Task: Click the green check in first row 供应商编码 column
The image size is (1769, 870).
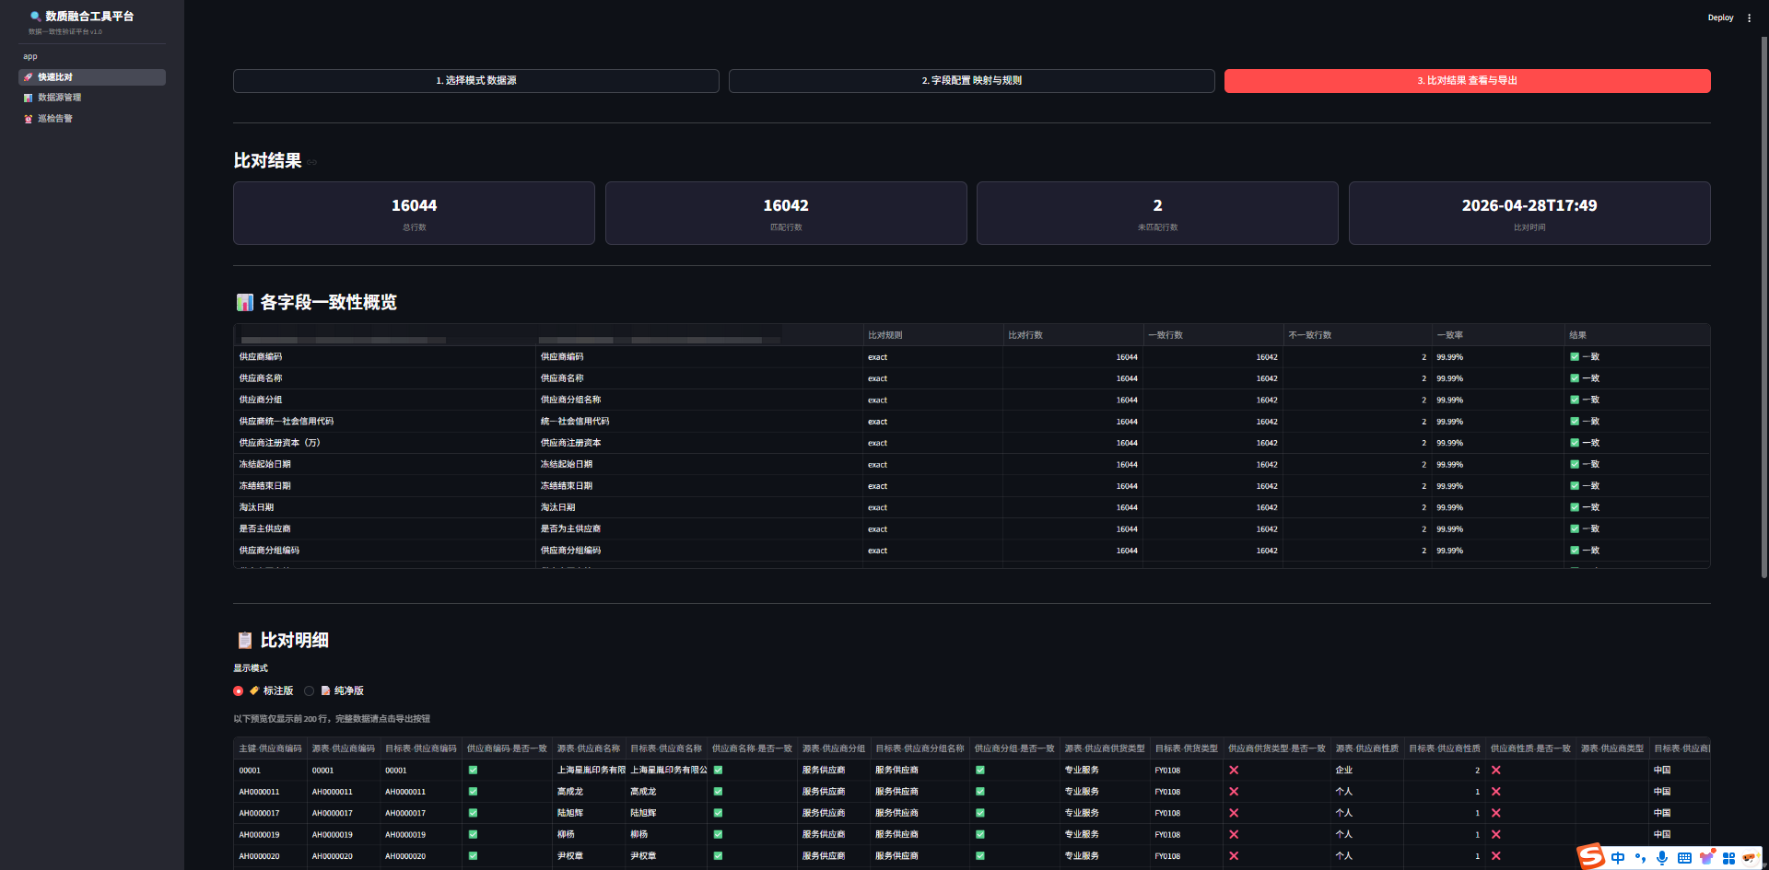Action: point(473,771)
